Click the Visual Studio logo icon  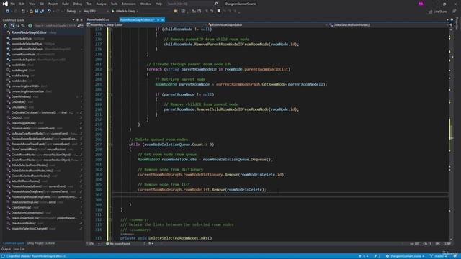pyautogui.click(x=5, y=4)
